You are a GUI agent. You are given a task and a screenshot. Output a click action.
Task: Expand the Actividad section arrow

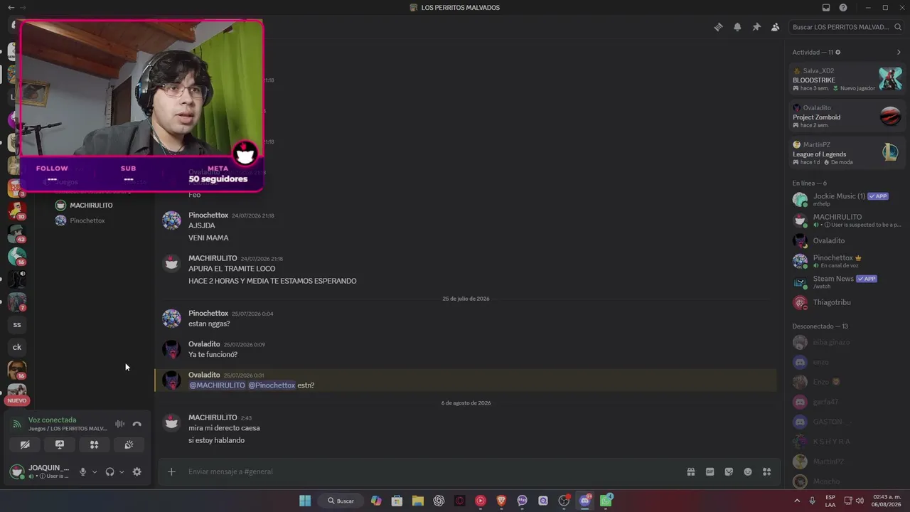pos(899,52)
